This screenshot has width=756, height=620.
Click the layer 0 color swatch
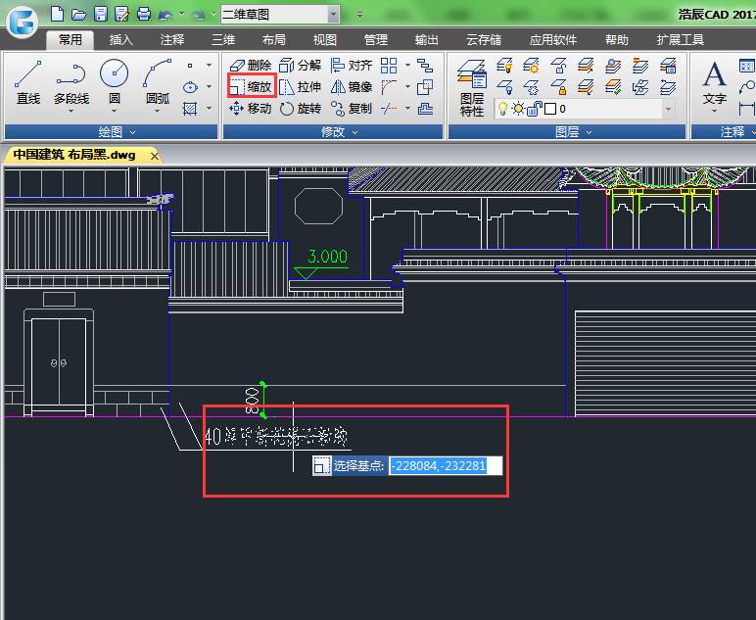click(550, 109)
